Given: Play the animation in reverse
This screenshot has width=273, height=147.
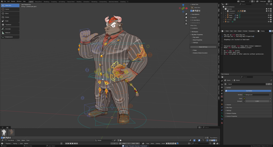Looking at the screenshot, I should coord(71,143).
